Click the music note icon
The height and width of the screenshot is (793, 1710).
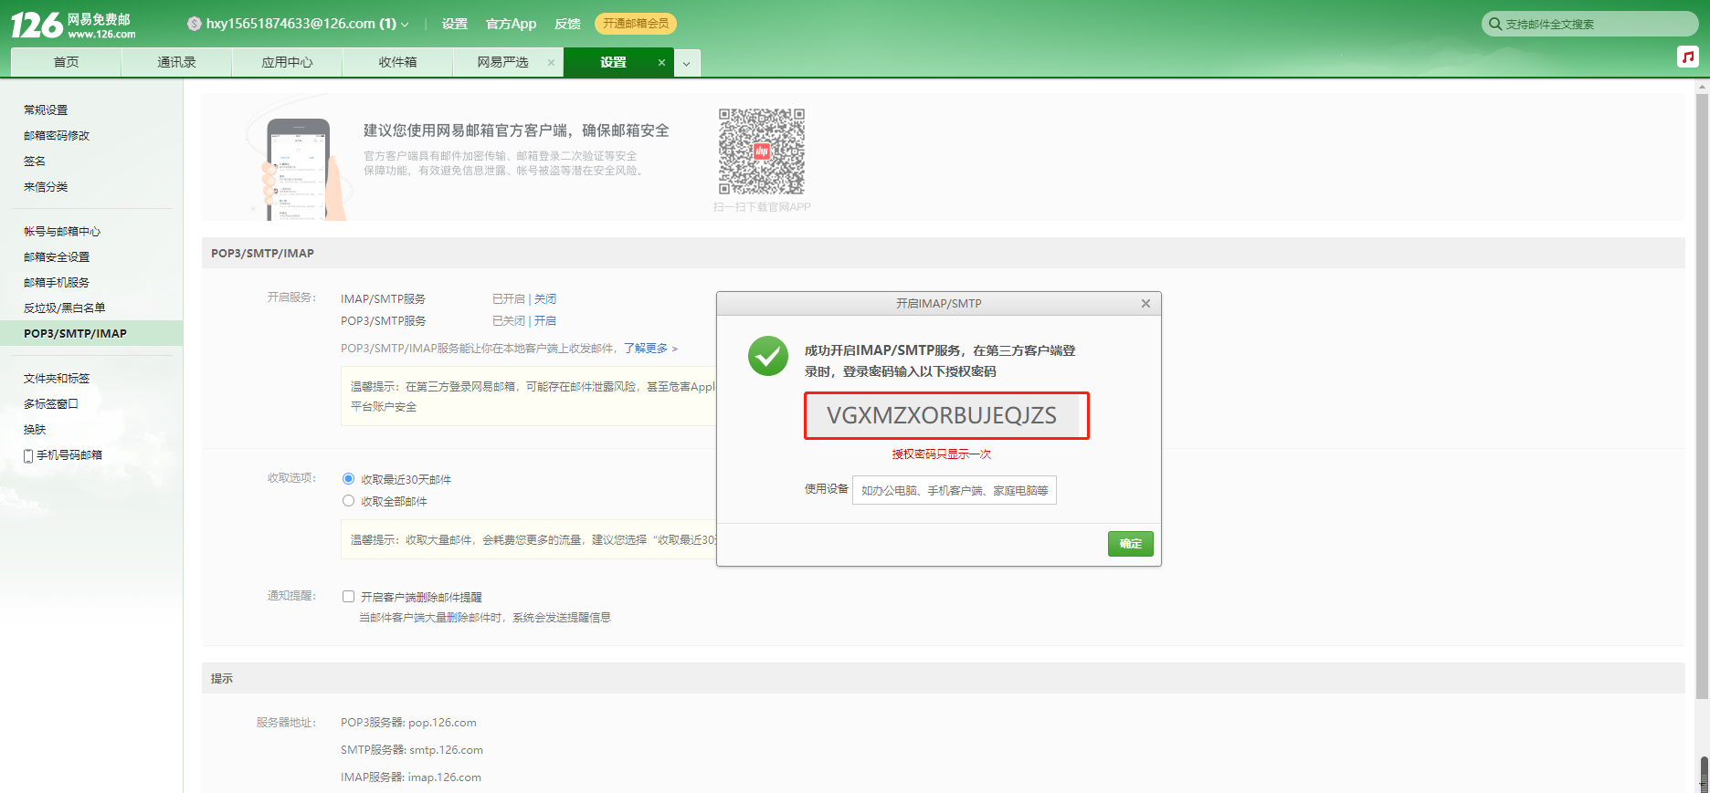pyautogui.click(x=1687, y=57)
